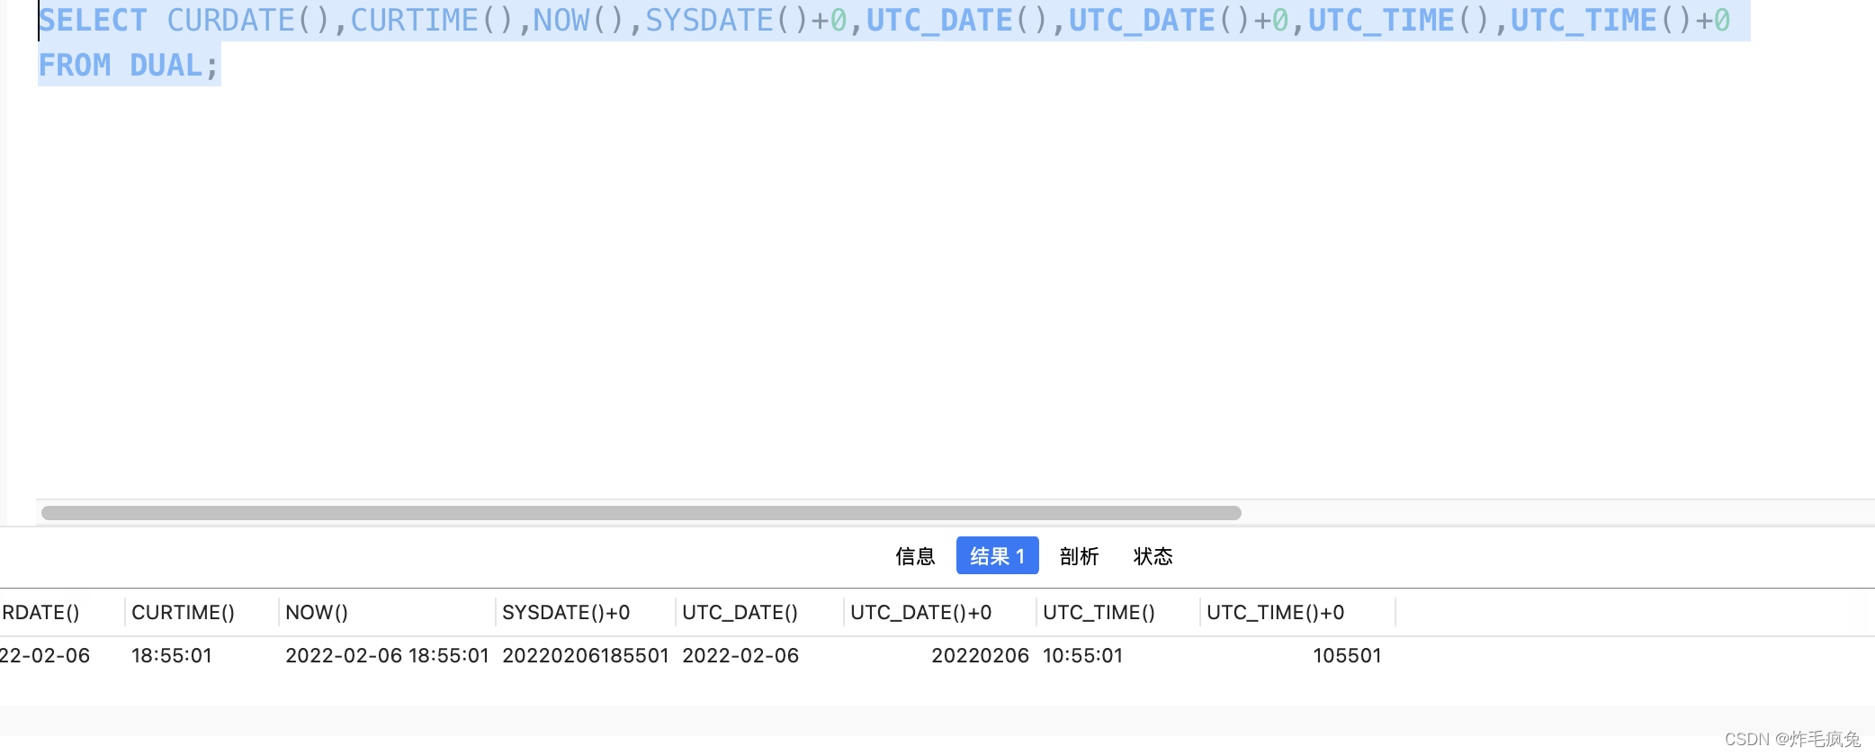
Task: Click CURTIME() in the SQL query
Action: (433, 21)
